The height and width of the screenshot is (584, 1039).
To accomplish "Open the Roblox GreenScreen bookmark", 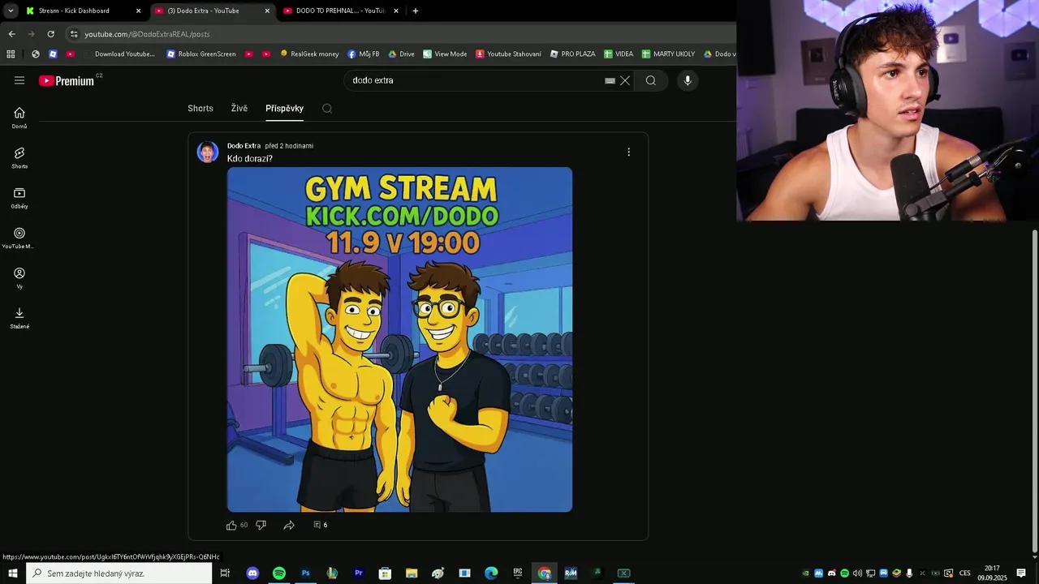I will [201, 54].
